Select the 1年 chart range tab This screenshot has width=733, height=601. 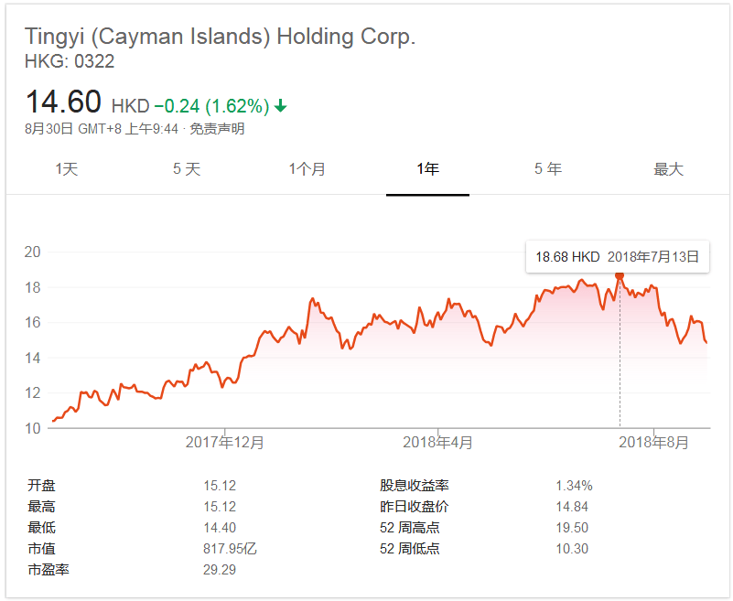pyautogui.click(x=427, y=169)
